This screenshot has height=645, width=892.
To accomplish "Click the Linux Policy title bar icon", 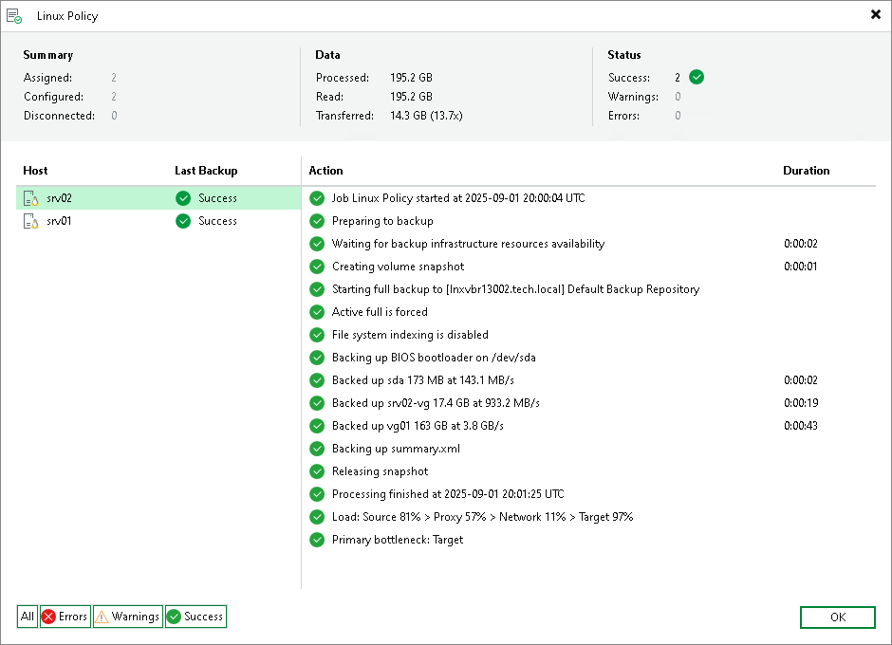I will coord(14,16).
